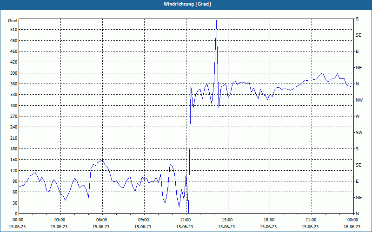Pick the 120 axis tick label
Screen dimensions: 372x232
click(14, 170)
